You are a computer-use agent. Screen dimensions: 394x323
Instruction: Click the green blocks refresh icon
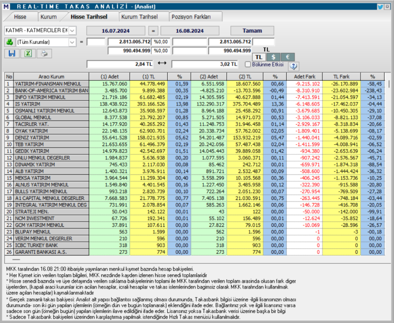click(10, 42)
